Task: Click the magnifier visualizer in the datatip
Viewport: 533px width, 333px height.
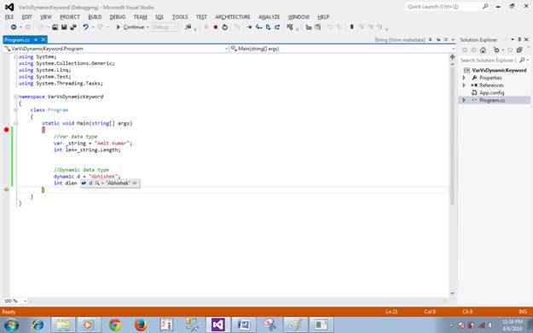Action: [x=97, y=184]
